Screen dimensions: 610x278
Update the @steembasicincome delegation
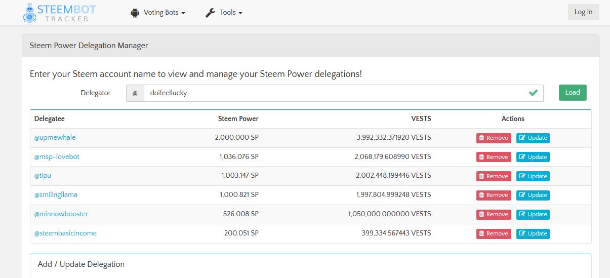tap(533, 233)
